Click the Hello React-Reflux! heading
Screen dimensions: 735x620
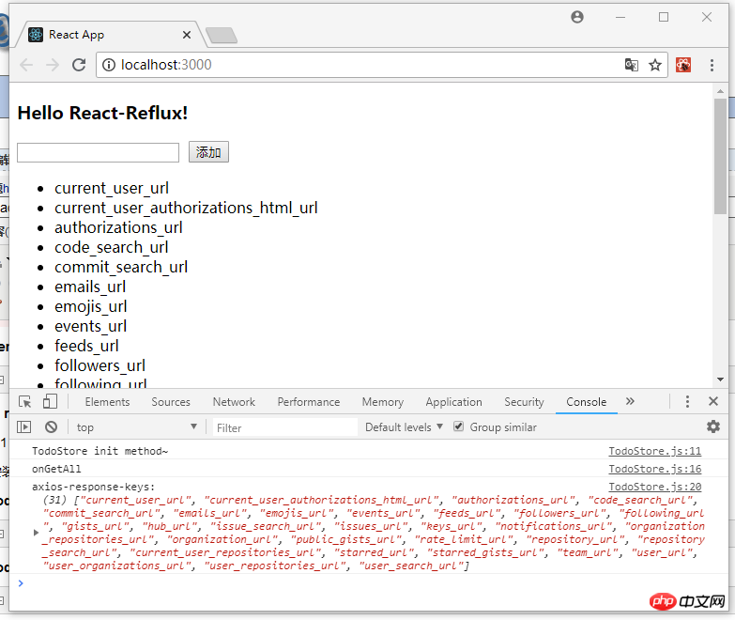[x=102, y=113]
